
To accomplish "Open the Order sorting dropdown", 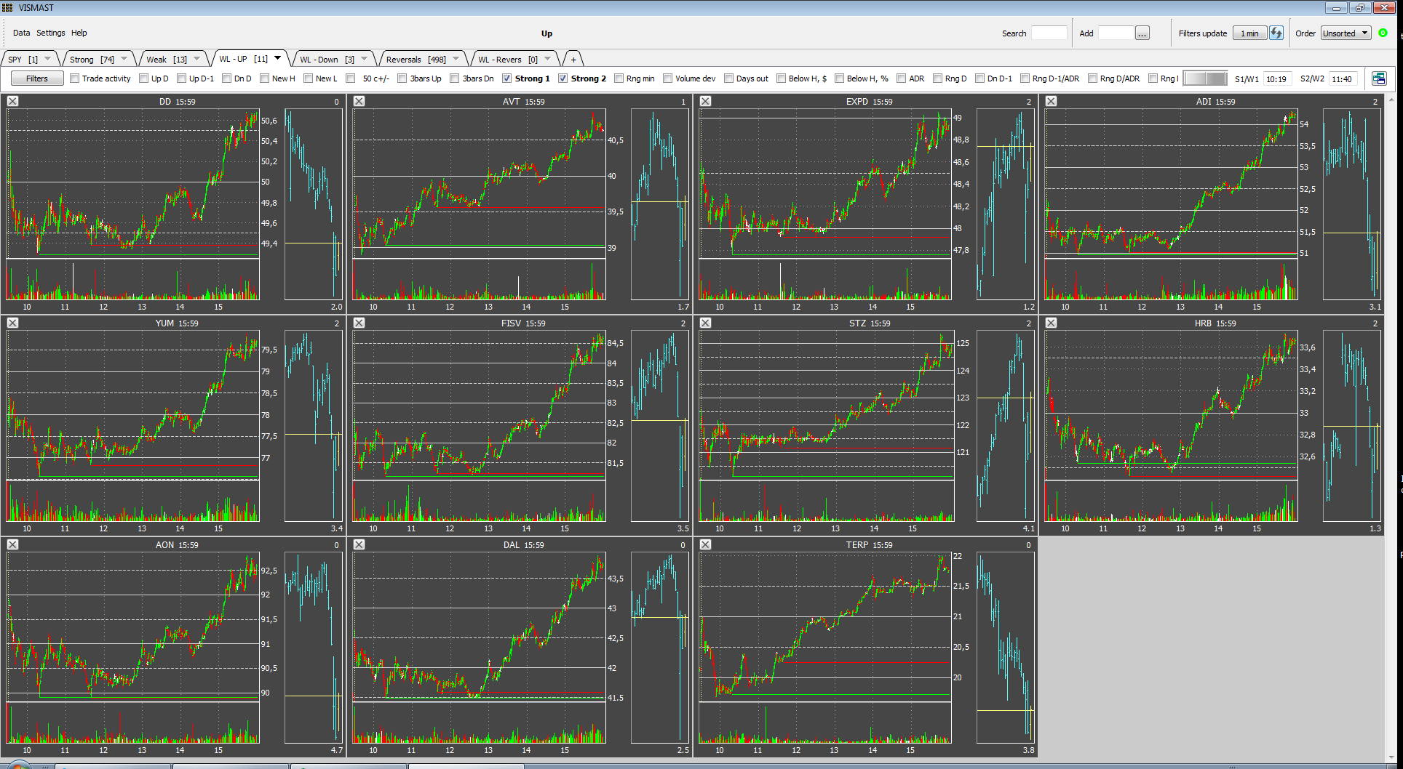I will tap(1346, 33).
